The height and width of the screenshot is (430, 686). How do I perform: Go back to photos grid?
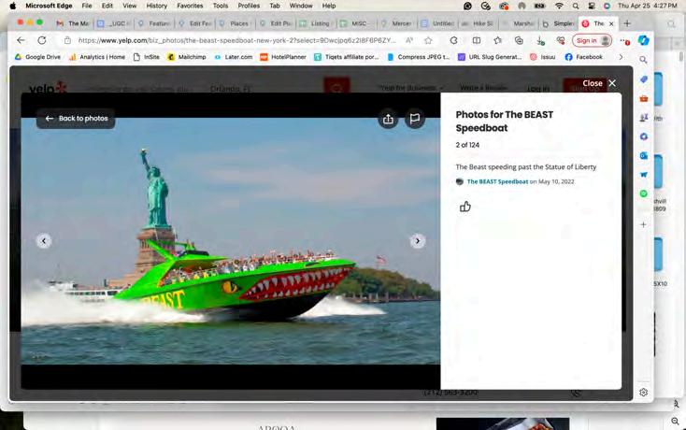coord(76,119)
